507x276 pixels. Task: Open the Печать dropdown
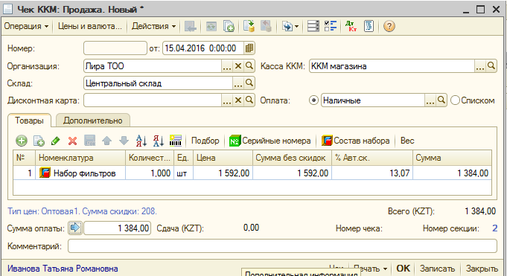coord(371,269)
